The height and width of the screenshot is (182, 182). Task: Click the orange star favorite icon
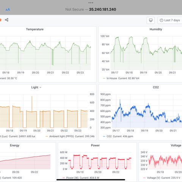coord(0,20)
